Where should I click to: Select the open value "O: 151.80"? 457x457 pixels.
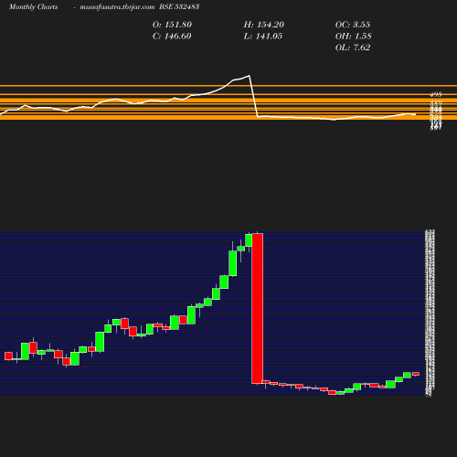(172, 25)
